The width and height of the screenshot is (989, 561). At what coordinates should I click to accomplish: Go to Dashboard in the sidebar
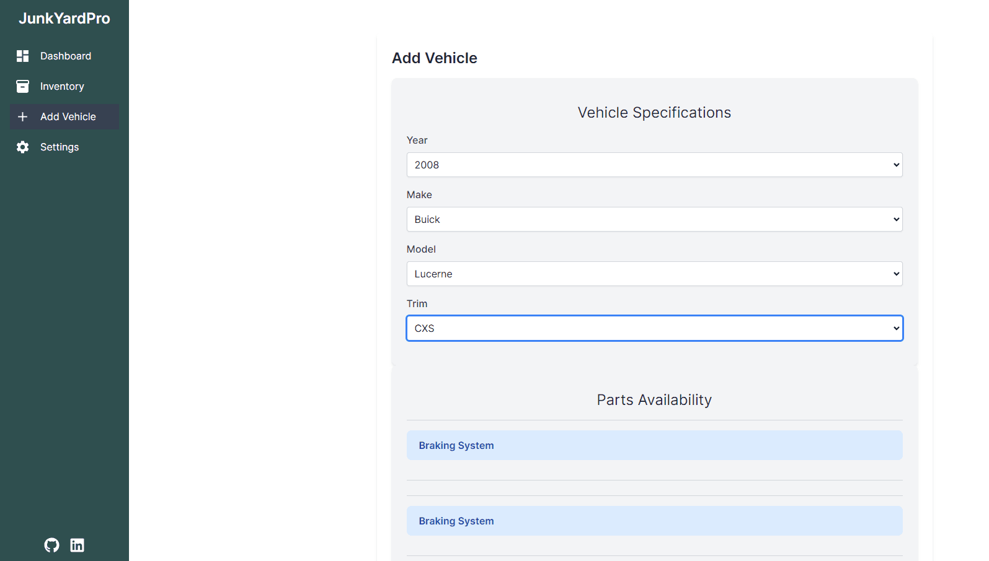tap(66, 56)
